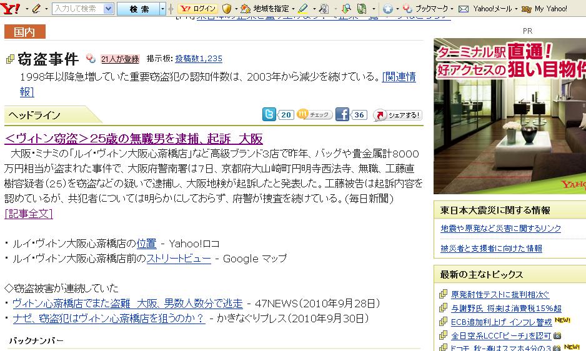586x351 pixels.
Task: Expand the pencil icon dropdown arrow
Action: click(46, 9)
